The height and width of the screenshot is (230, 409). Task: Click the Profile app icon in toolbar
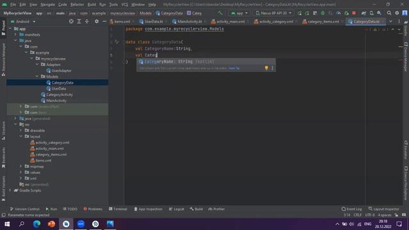pos(338,13)
